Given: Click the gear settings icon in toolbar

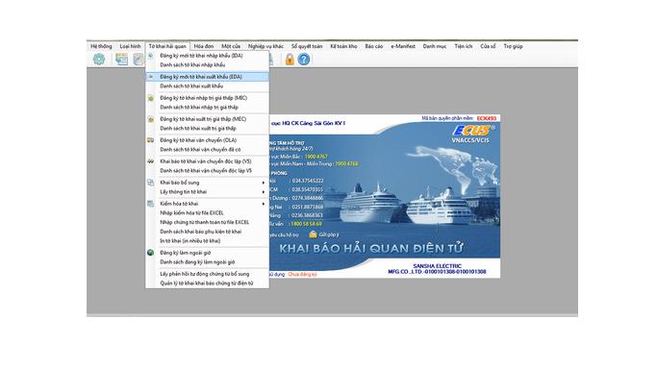Looking at the screenshot, I should click(99, 59).
